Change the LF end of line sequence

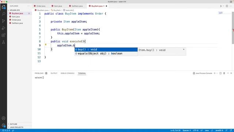coord(201,131)
